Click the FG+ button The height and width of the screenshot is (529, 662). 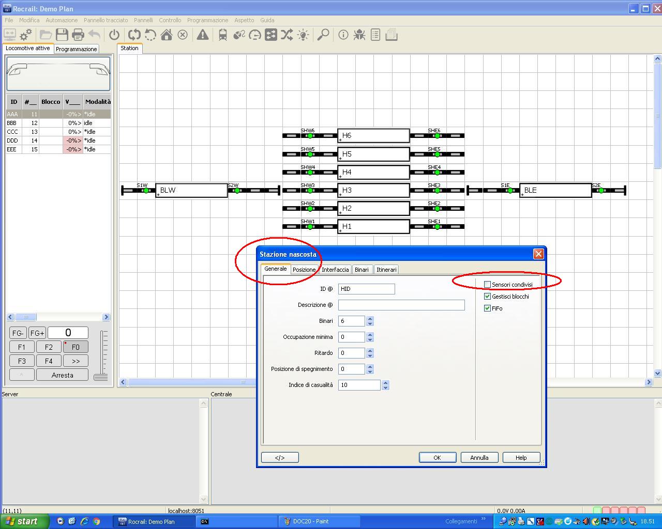point(37,333)
